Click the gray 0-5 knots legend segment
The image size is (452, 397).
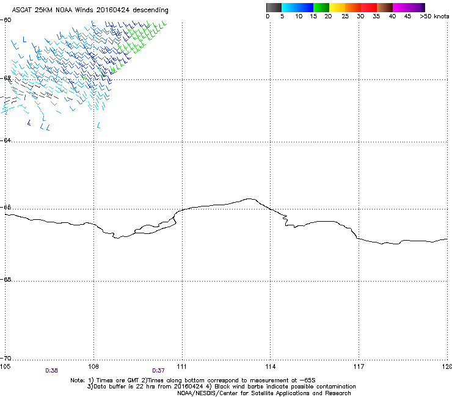point(274,7)
